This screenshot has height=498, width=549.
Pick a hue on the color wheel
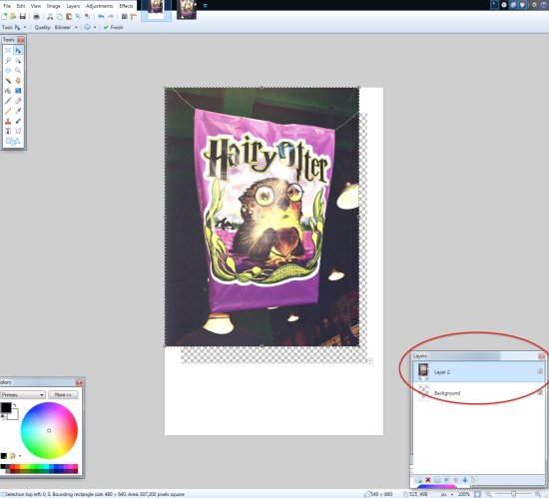[49, 430]
